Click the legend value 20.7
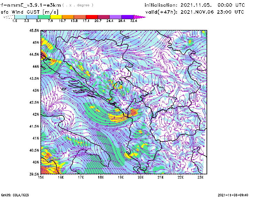 tap(98, 21)
